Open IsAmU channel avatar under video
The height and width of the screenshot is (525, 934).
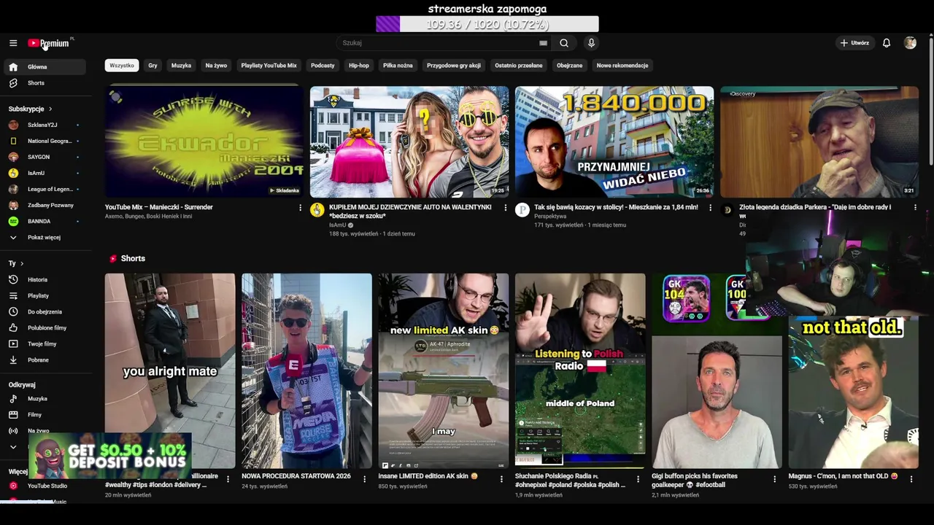pos(317,210)
